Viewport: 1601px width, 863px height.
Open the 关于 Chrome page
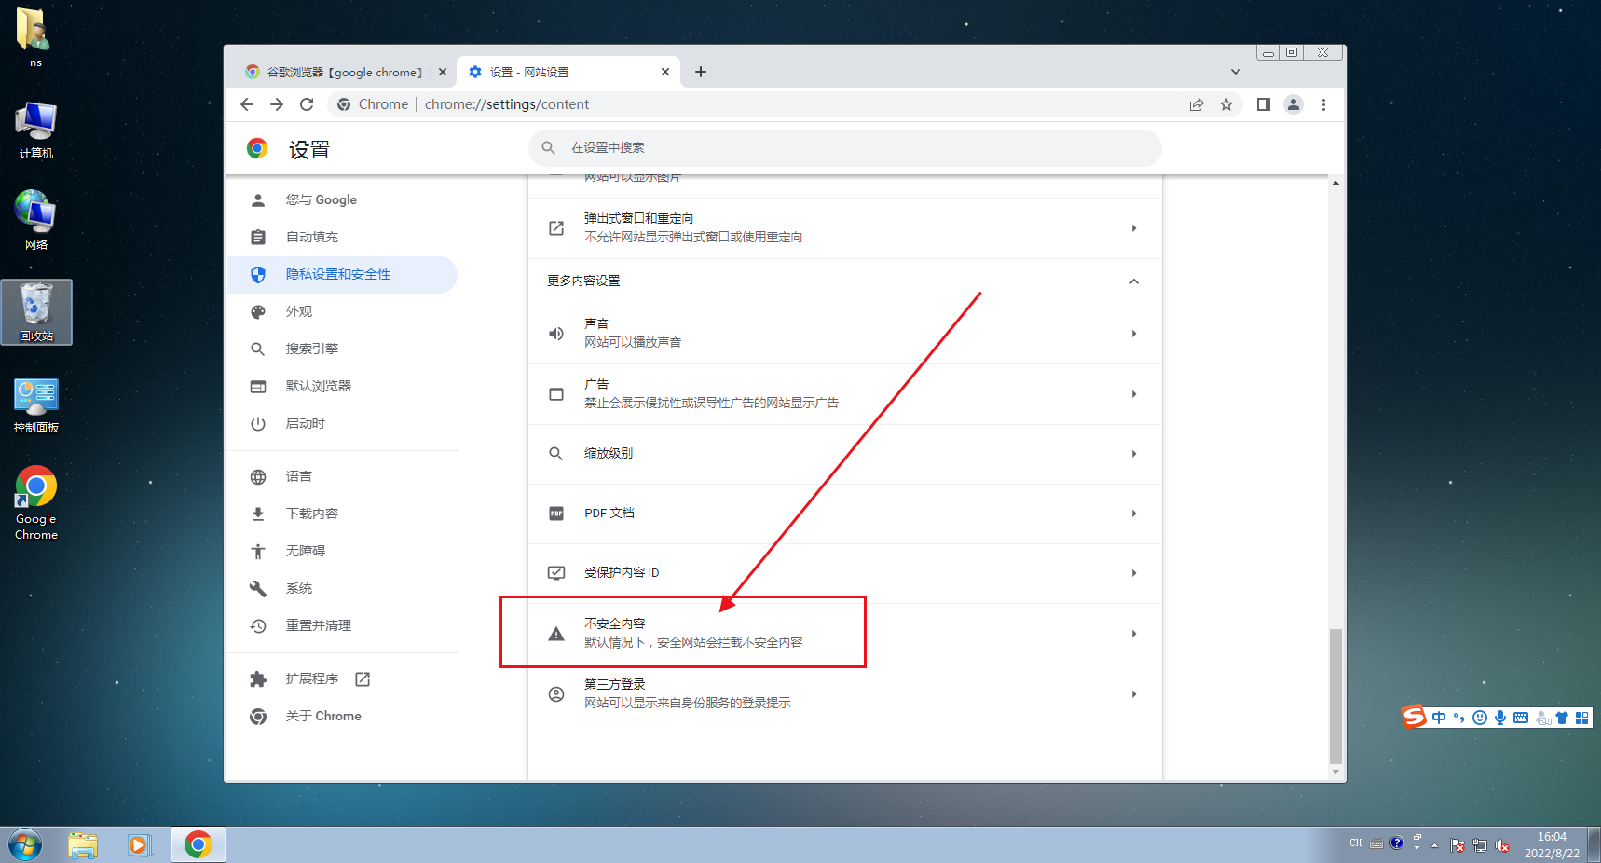click(x=323, y=716)
